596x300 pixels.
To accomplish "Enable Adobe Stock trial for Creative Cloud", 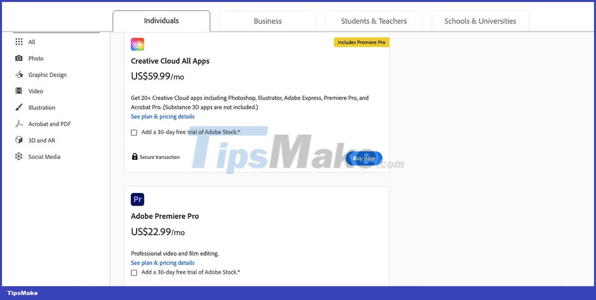I will [134, 133].
